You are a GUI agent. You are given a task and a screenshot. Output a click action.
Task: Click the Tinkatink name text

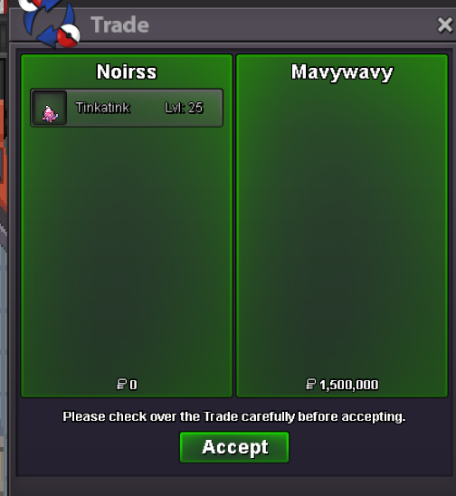[103, 108]
